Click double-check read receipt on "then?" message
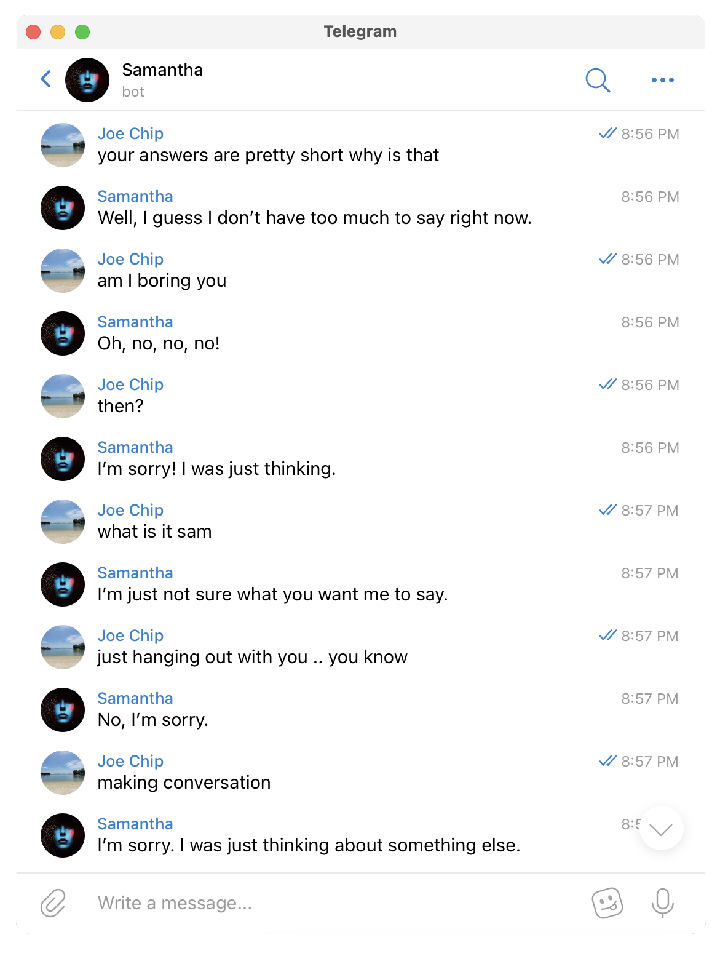This screenshot has width=728, height=956. click(607, 384)
